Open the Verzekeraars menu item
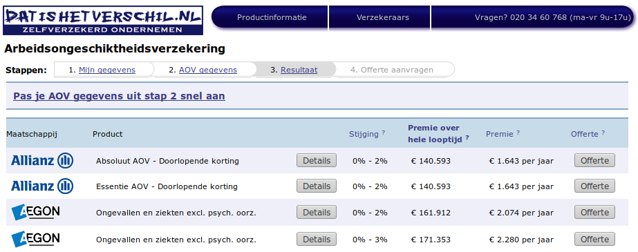The height and width of the screenshot is (252, 638). pyautogui.click(x=383, y=17)
